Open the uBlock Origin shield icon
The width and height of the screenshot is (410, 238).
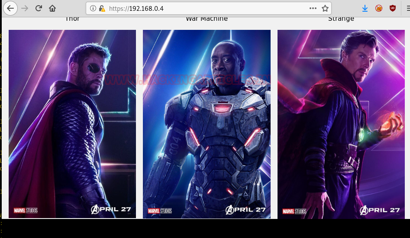[x=393, y=8]
